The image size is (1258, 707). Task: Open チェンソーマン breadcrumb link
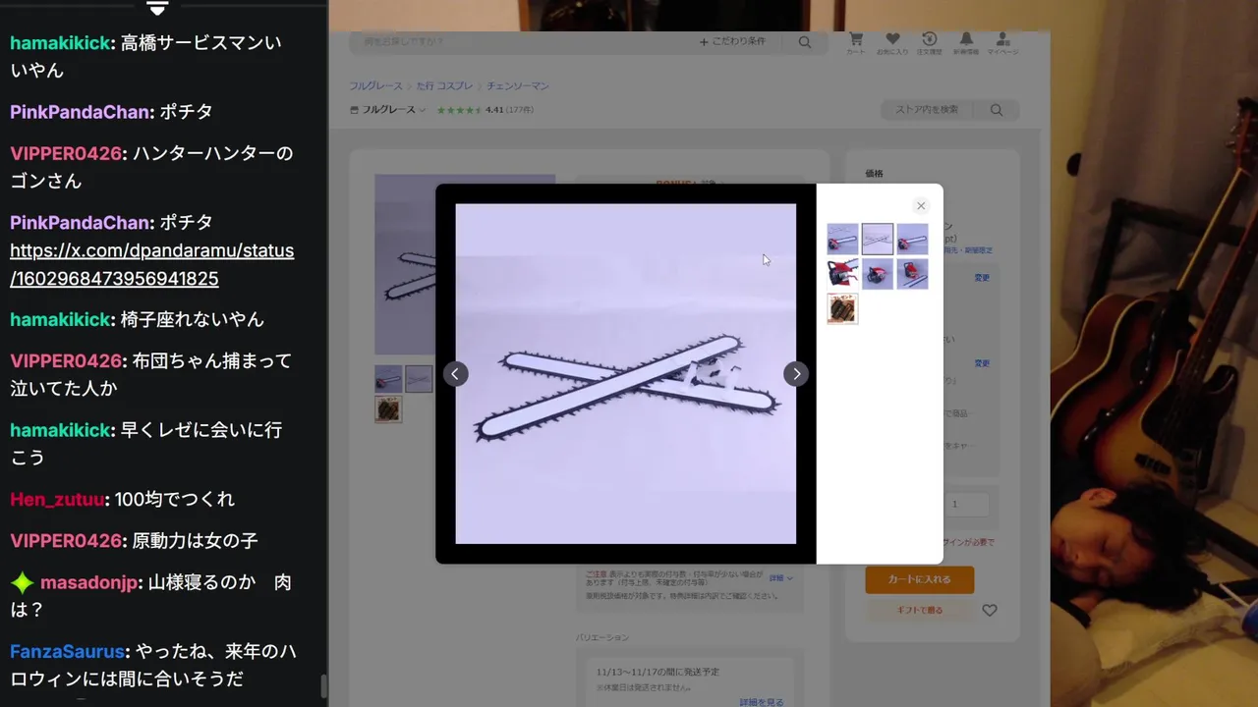(x=518, y=86)
